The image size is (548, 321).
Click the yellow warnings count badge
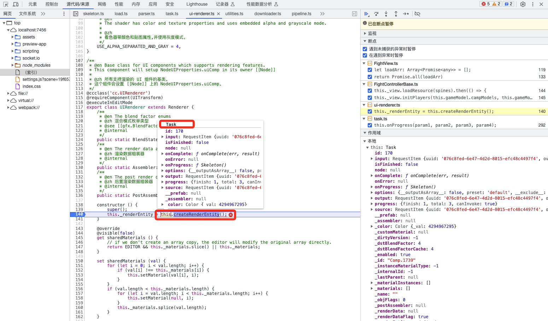coord(496,4)
